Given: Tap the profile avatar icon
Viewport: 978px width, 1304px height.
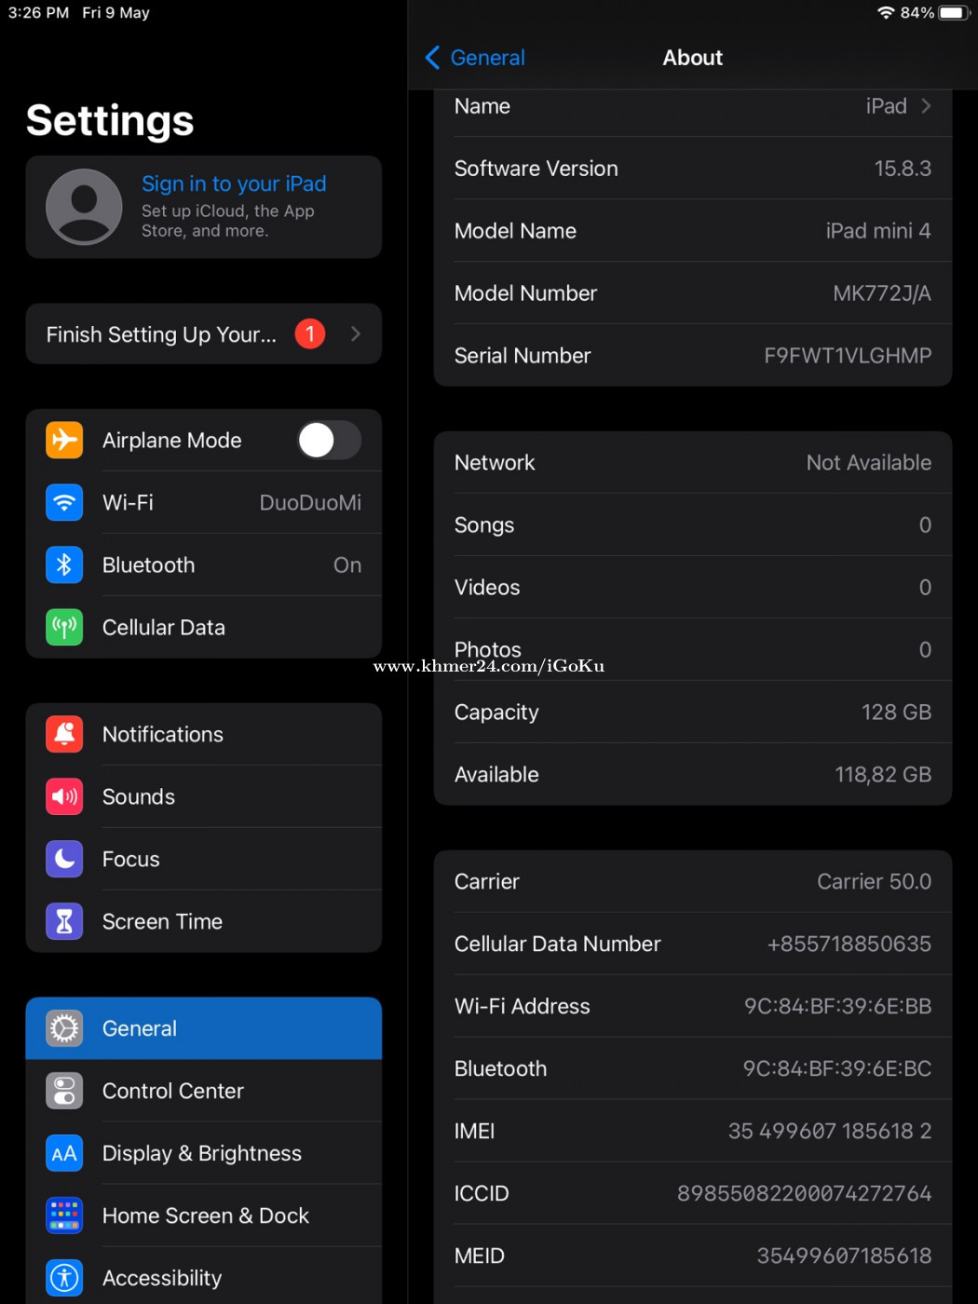Looking at the screenshot, I should [x=84, y=207].
